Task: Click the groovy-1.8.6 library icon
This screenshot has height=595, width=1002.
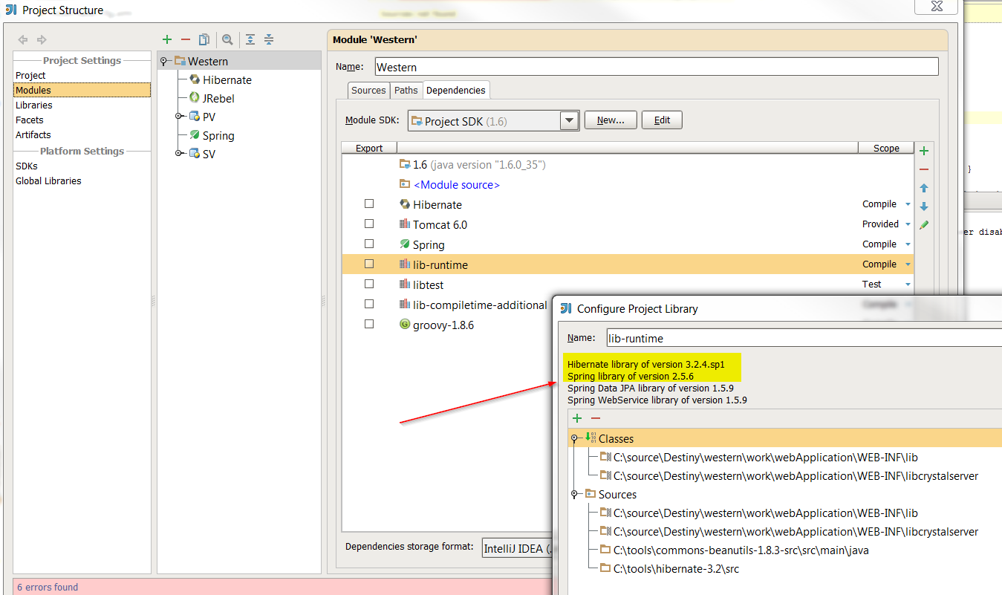Action: tap(405, 325)
